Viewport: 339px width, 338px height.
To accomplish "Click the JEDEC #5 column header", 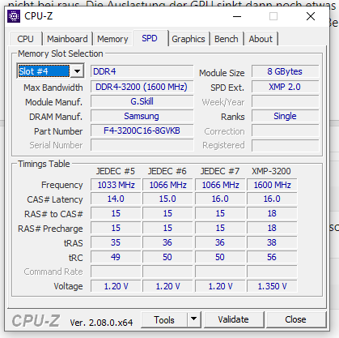I will 116,171.
